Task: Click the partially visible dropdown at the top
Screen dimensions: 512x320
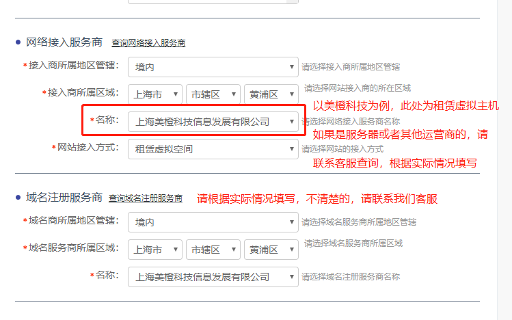Action: coord(213,2)
